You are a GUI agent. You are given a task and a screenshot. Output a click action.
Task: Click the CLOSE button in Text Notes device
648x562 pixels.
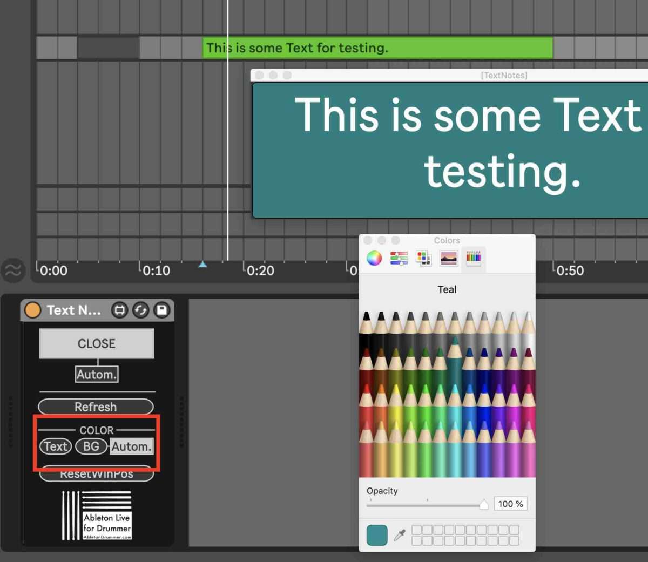pos(97,343)
